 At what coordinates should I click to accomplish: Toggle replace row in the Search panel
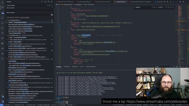6,5
